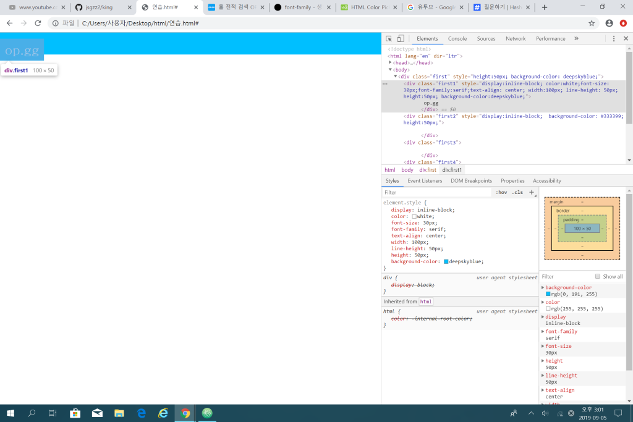Focus the Computed filter input
The width and height of the screenshot is (633, 422).
[x=566, y=276]
